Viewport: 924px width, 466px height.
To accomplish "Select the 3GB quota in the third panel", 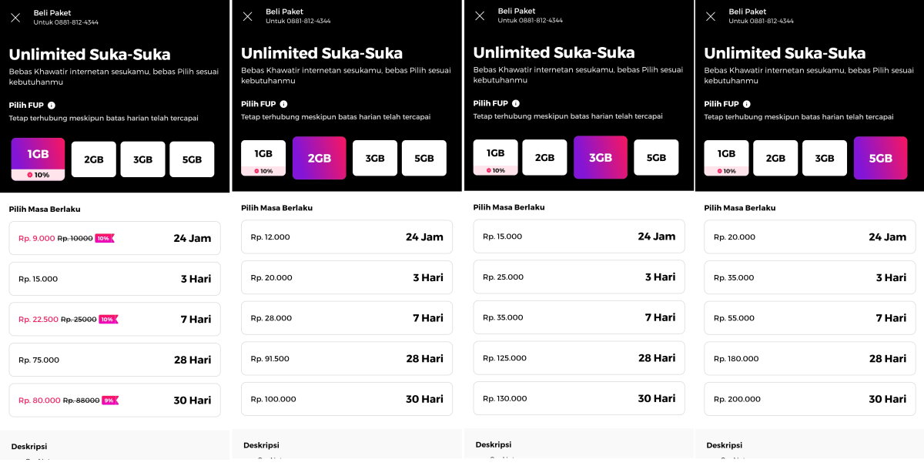I will tap(601, 156).
